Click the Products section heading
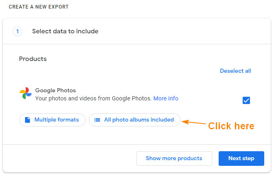The width and height of the screenshot is (274, 176). click(33, 59)
